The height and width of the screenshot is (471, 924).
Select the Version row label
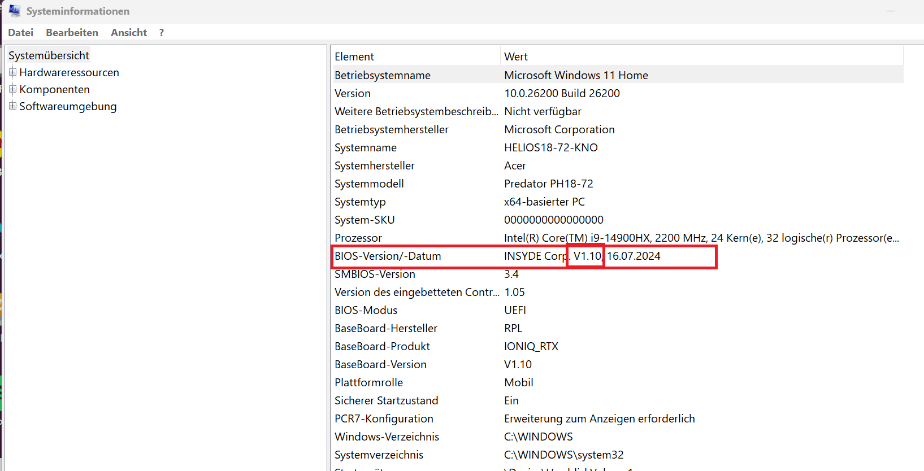point(353,93)
